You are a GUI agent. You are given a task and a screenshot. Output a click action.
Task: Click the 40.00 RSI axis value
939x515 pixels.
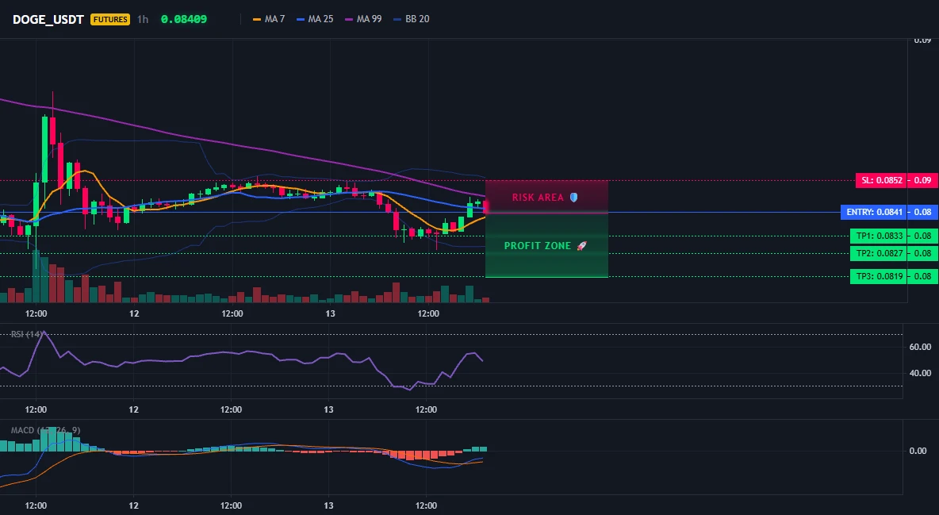920,373
